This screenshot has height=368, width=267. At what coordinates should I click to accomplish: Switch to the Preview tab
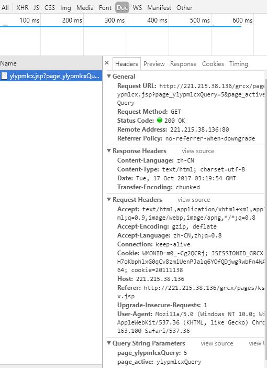point(154,64)
